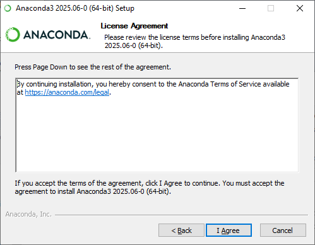Click the separator line beside 'Anaconda, Inc.'

(181, 215)
